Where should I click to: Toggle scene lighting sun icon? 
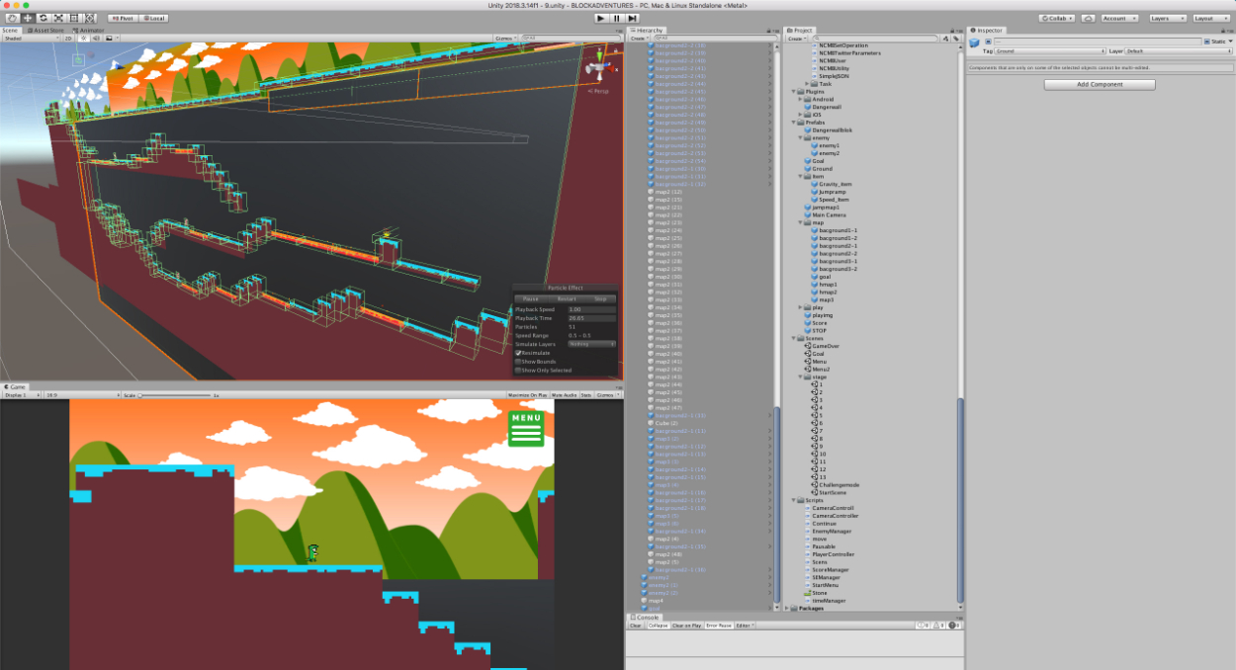82,39
